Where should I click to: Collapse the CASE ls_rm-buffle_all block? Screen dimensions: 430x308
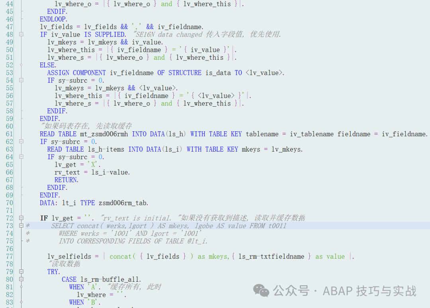click(x=21, y=279)
